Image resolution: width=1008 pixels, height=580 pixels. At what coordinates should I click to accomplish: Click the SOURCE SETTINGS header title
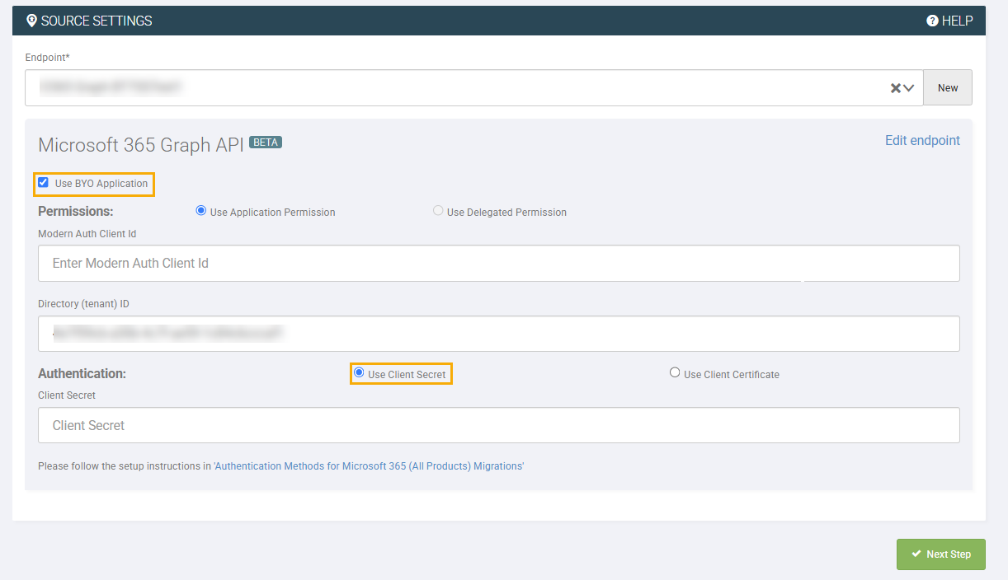coord(97,21)
